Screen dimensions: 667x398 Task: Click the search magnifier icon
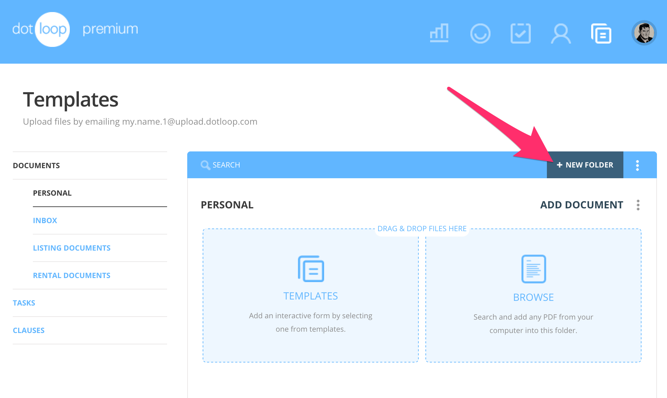[205, 165]
